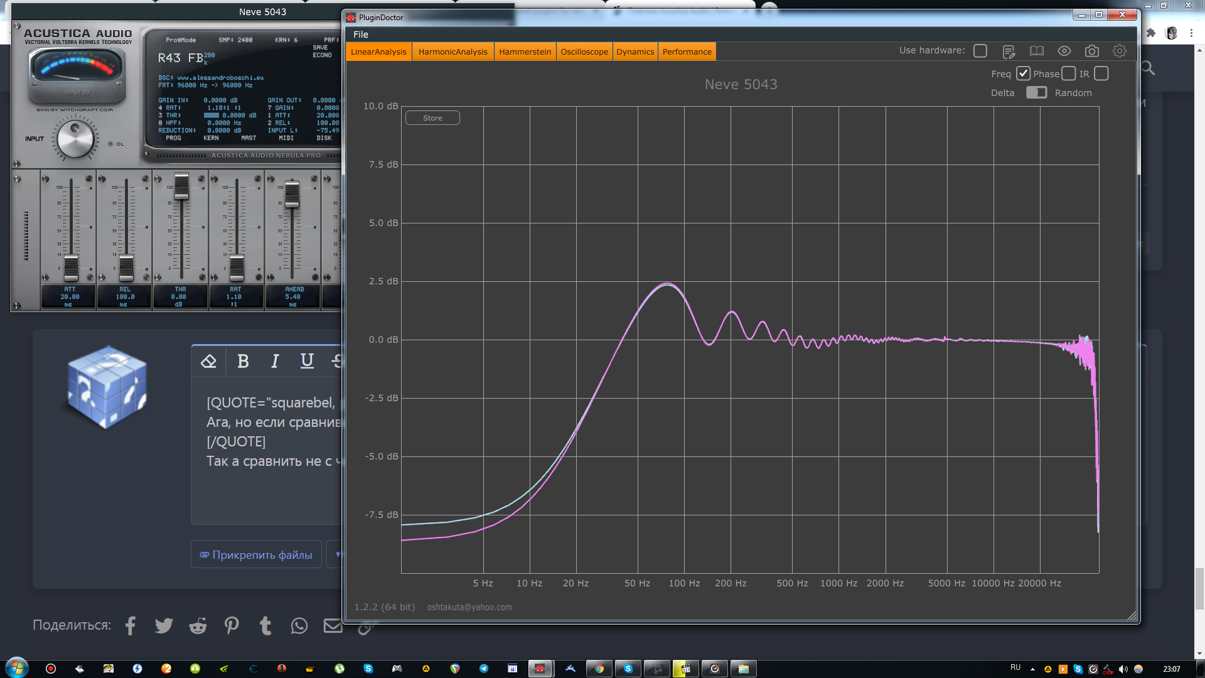Image resolution: width=1205 pixels, height=678 pixels.
Task: Click the REL fader in Neve 5043
Action: (126, 268)
